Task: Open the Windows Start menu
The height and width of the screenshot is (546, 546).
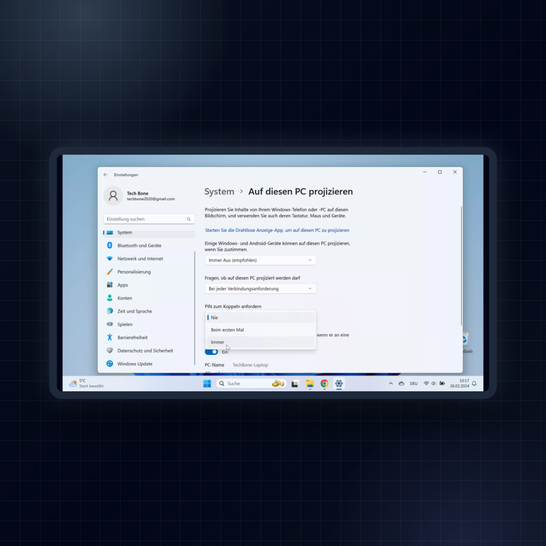Action: (207, 384)
